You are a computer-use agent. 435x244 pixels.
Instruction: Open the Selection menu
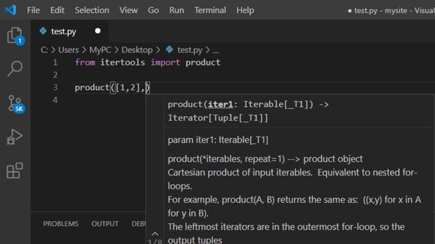[x=92, y=10]
